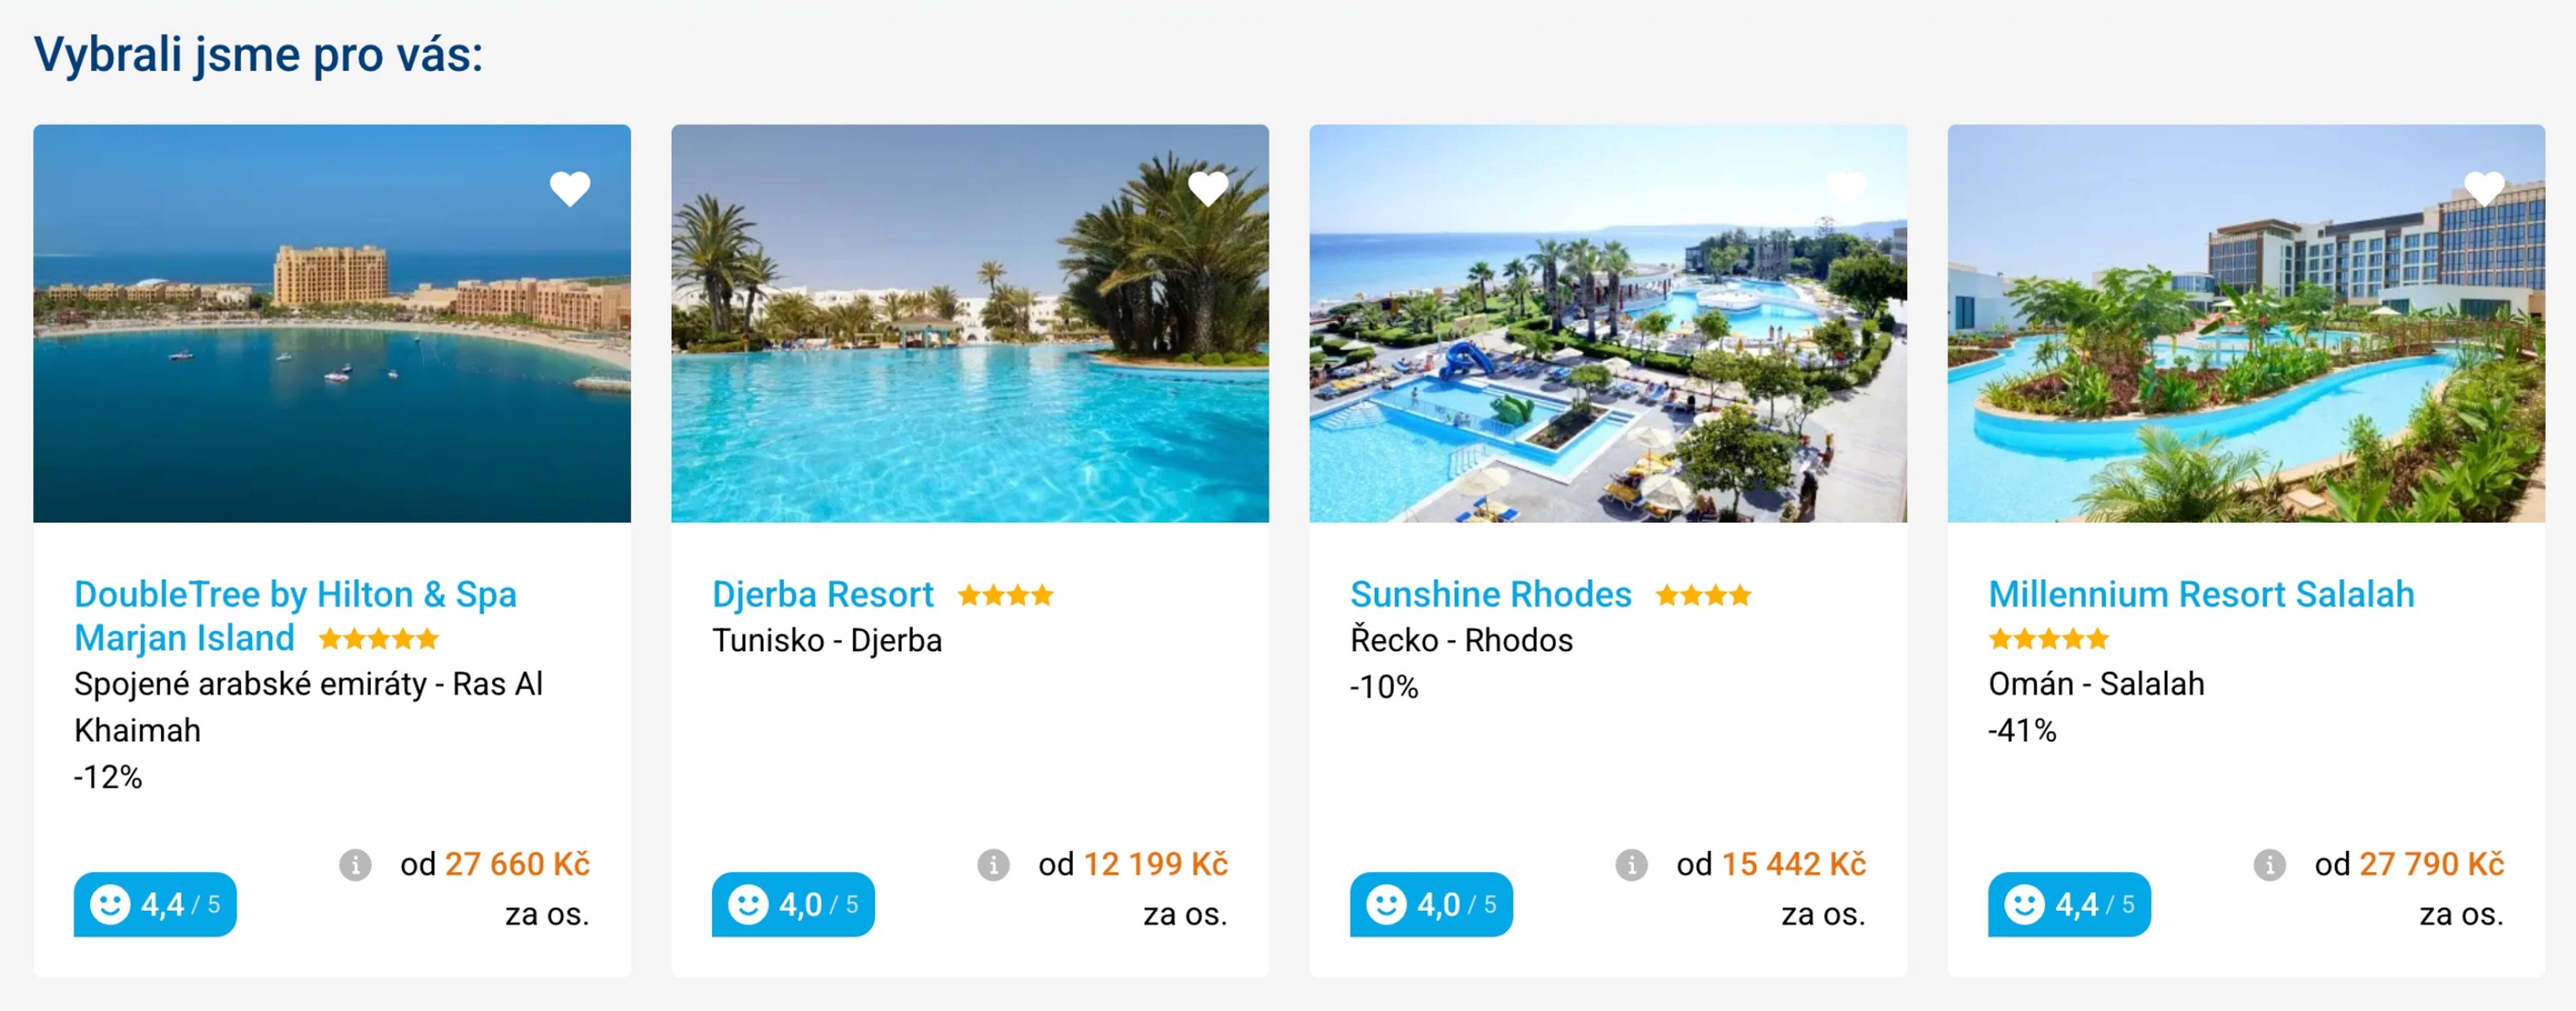Open Millennium Resort Salalah hotel title

pos(2201,594)
